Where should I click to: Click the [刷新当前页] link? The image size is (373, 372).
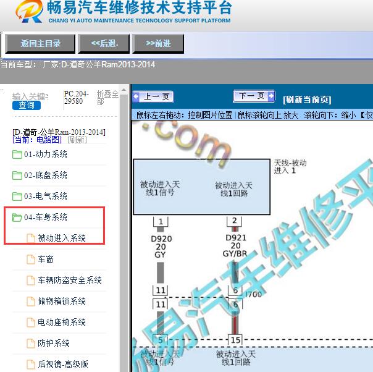[307, 99]
